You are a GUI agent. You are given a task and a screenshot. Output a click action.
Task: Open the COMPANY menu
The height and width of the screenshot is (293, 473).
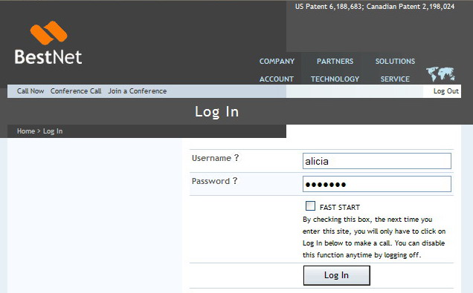[277, 62]
